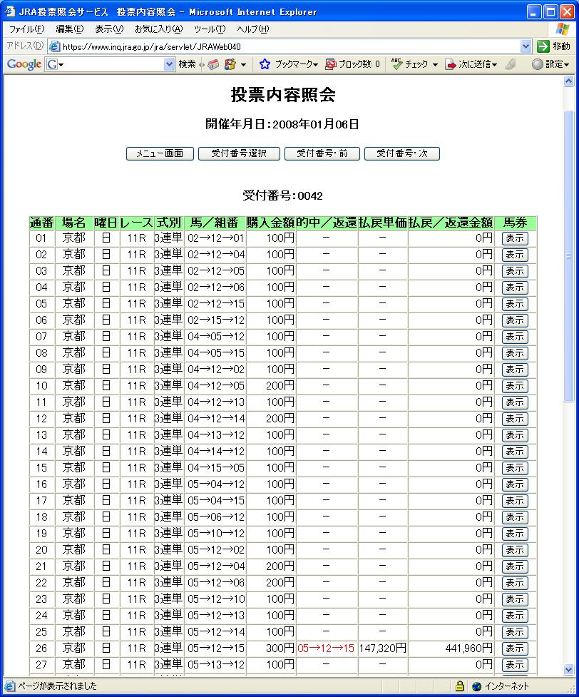Click the 受付番号選択 button

(x=239, y=154)
